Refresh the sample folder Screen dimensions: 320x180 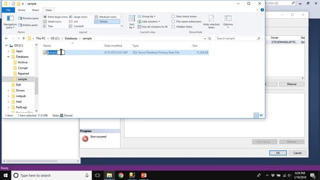click(209, 38)
